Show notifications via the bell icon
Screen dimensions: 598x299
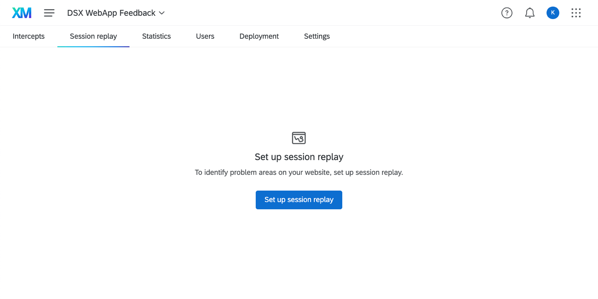(530, 13)
